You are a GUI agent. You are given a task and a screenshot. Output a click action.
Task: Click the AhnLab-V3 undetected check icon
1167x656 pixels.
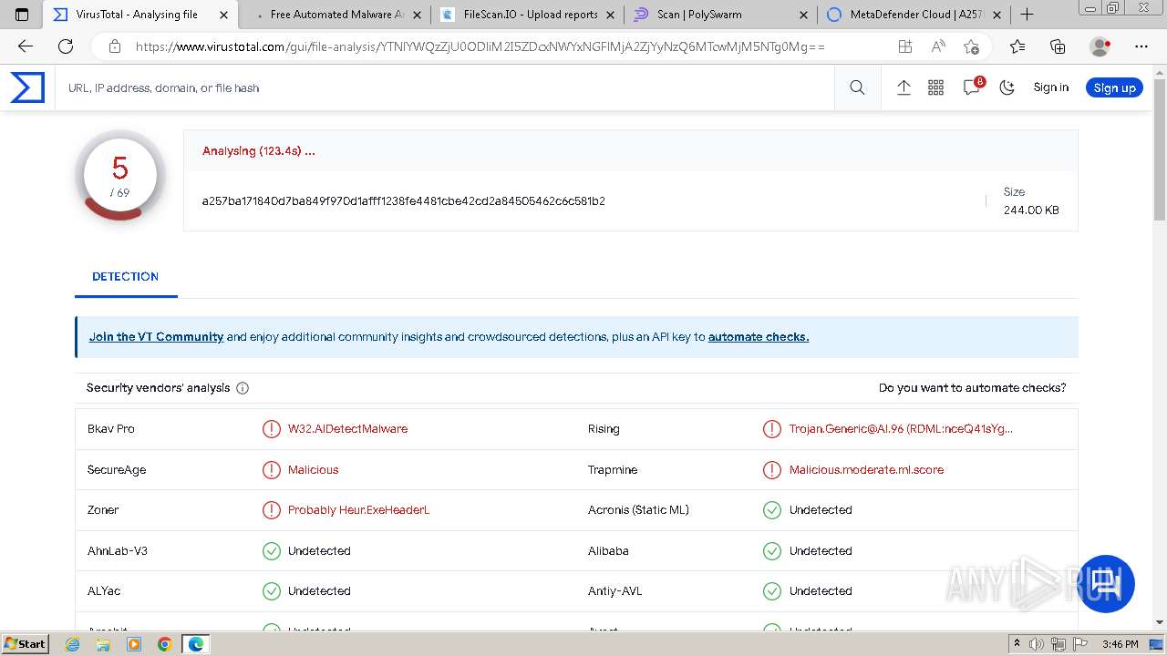click(272, 551)
